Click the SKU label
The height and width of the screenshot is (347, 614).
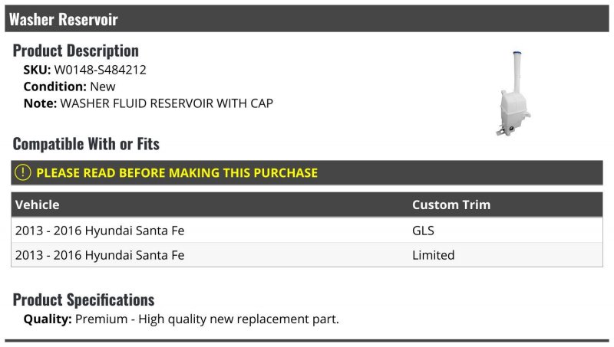click(x=37, y=70)
